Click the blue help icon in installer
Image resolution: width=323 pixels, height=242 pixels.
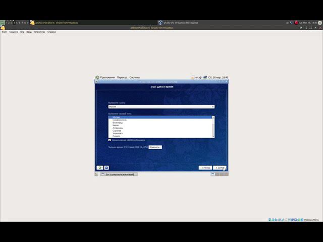[106, 168]
